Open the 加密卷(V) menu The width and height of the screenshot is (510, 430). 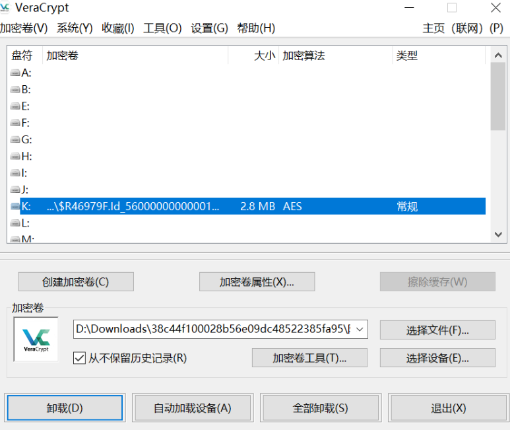[24, 28]
